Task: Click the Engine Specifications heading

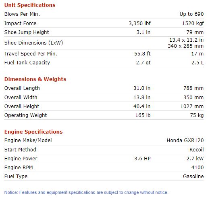Action: tap(33, 132)
